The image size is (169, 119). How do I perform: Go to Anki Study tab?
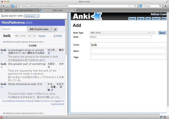pyautogui.click(x=141, y=19)
